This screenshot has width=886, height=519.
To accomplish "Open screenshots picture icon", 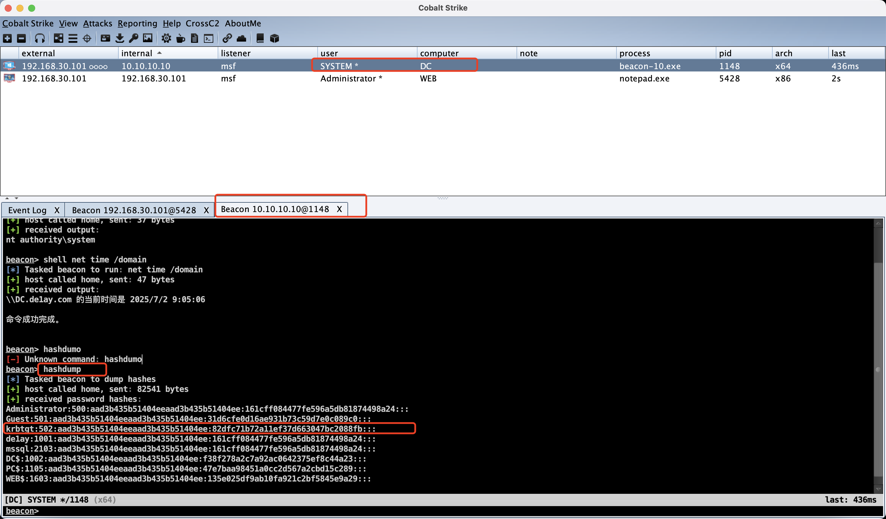I will [x=148, y=38].
